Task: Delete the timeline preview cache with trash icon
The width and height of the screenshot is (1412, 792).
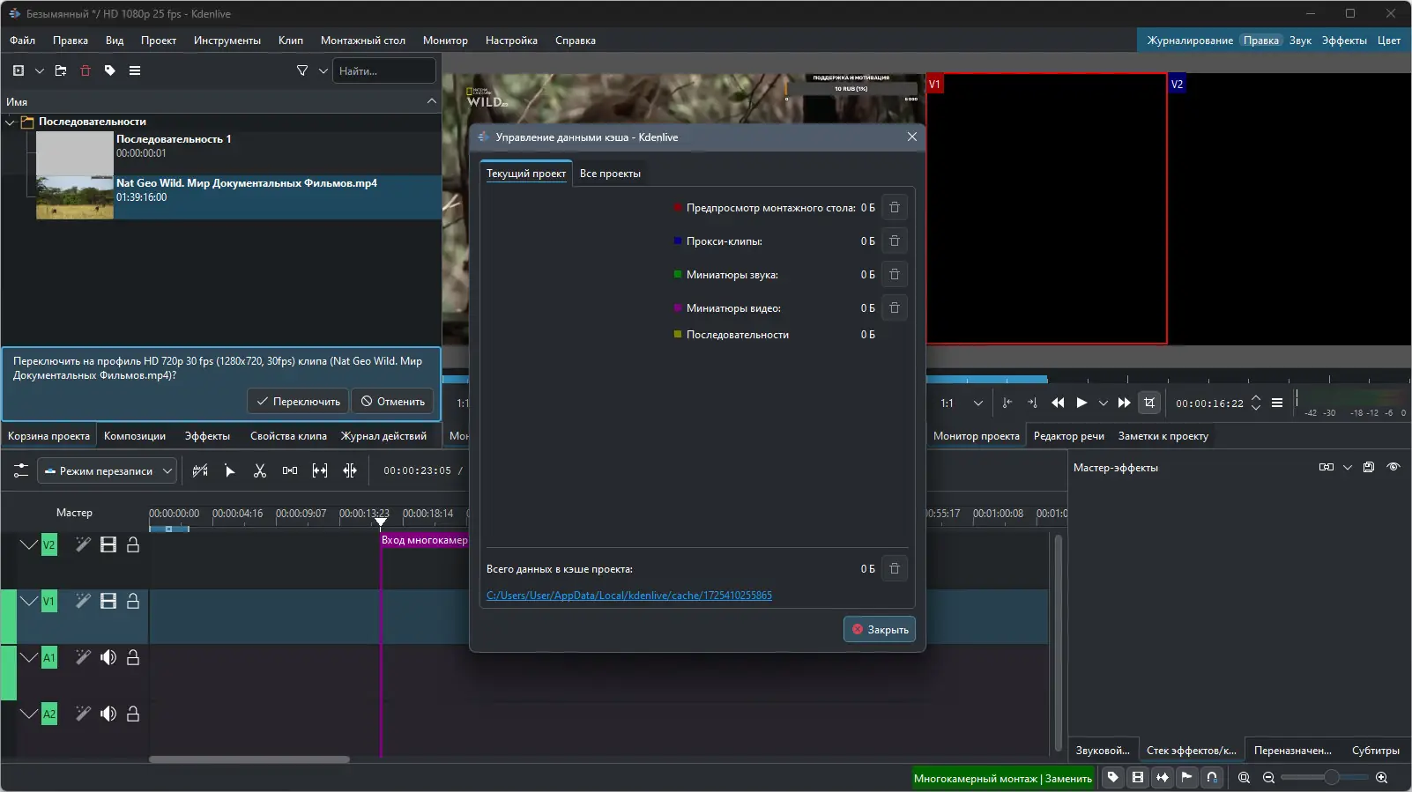Action: (894, 208)
